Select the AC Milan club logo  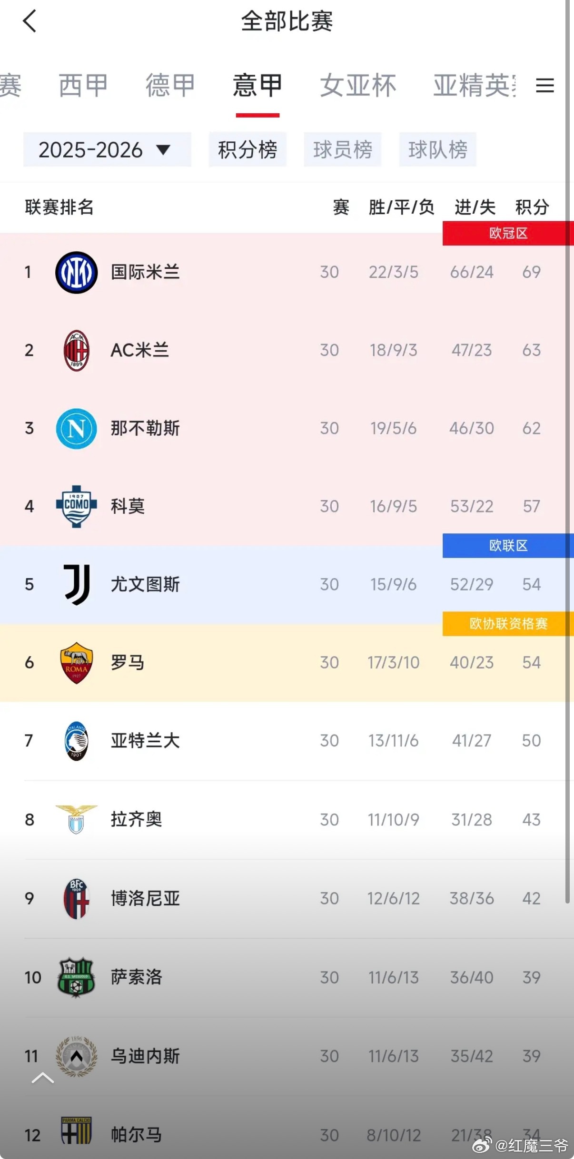click(76, 350)
